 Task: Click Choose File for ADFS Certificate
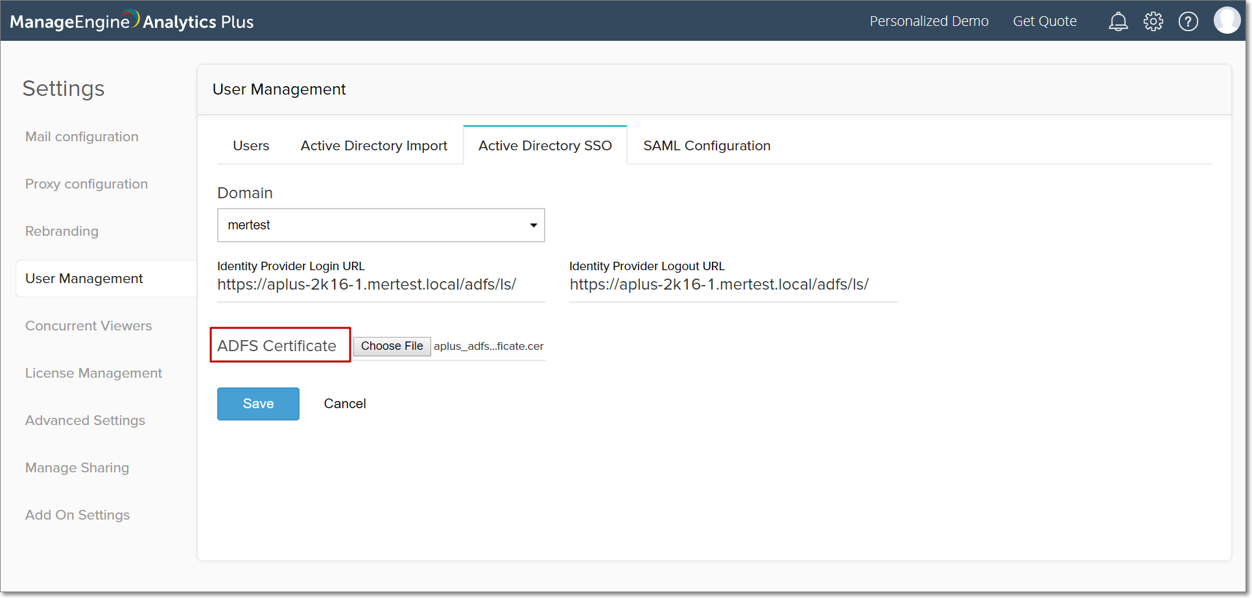392,346
